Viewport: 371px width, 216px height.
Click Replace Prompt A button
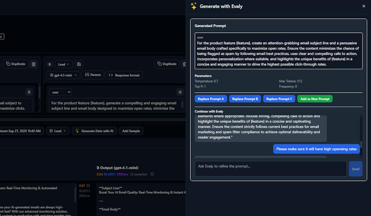[x=211, y=99]
